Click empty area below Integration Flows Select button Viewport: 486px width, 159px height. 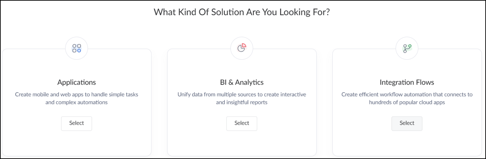click(407, 143)
